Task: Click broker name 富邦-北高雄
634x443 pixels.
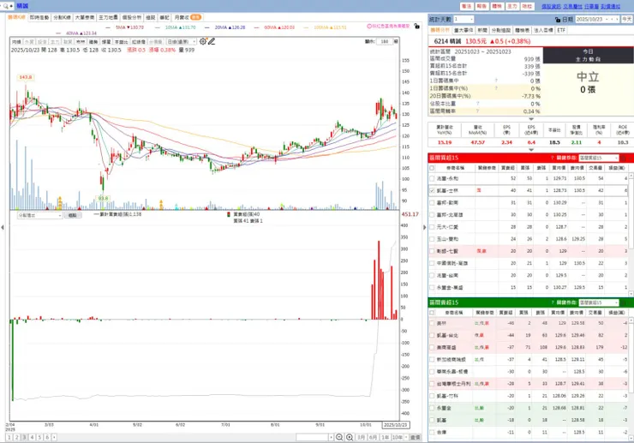Action: pos(450,215)
